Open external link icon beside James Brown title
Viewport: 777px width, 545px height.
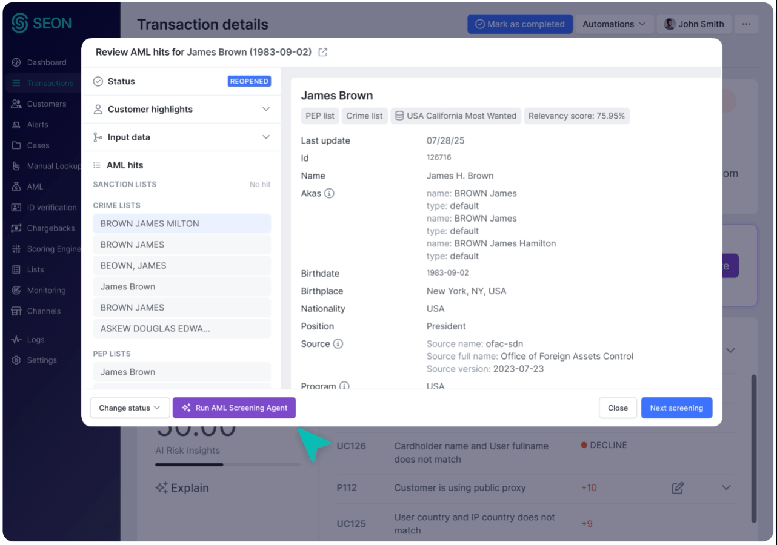click(x=323, y=53)
